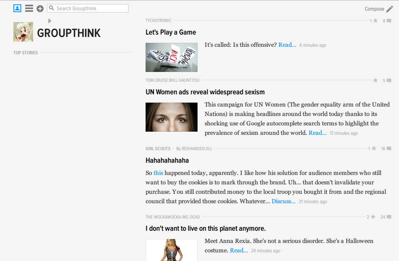Click the plus circle icon

tap(40, 9)
